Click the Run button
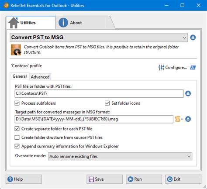 click(x=144, y=179)
